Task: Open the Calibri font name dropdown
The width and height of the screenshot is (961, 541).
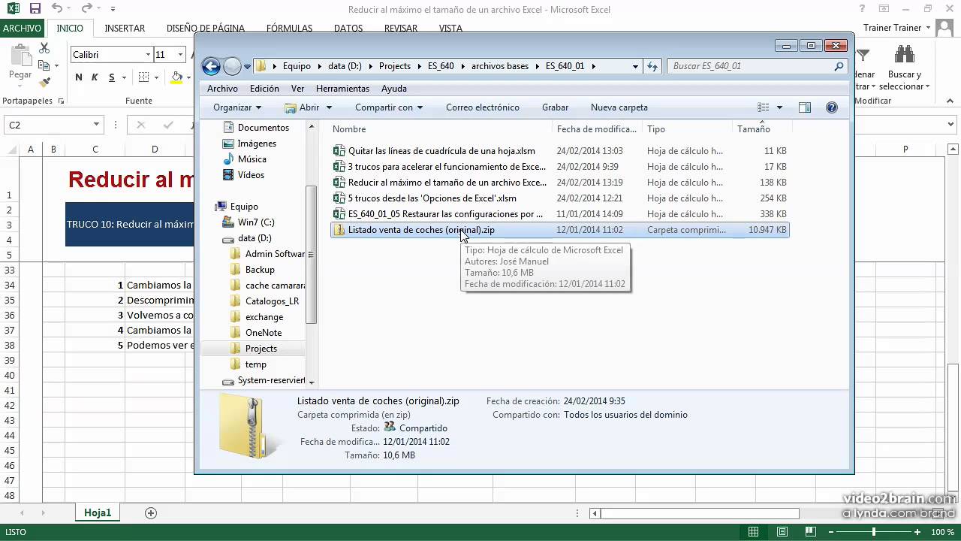Action: (148, 55)
